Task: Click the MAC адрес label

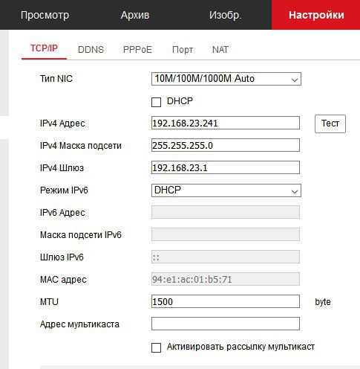Action: [63, 280]
